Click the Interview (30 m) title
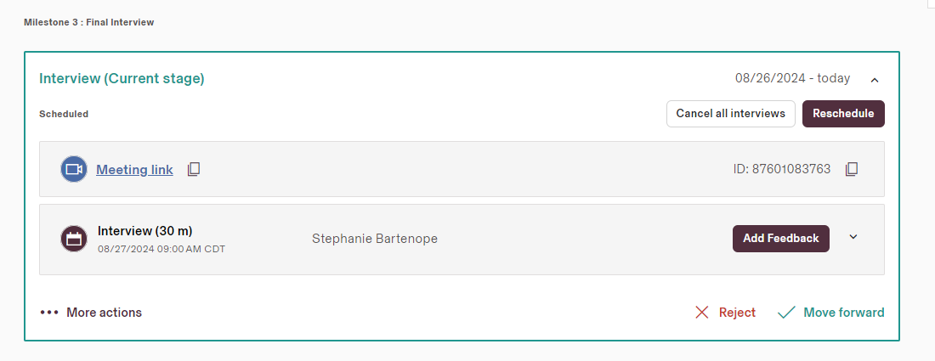 144,231
